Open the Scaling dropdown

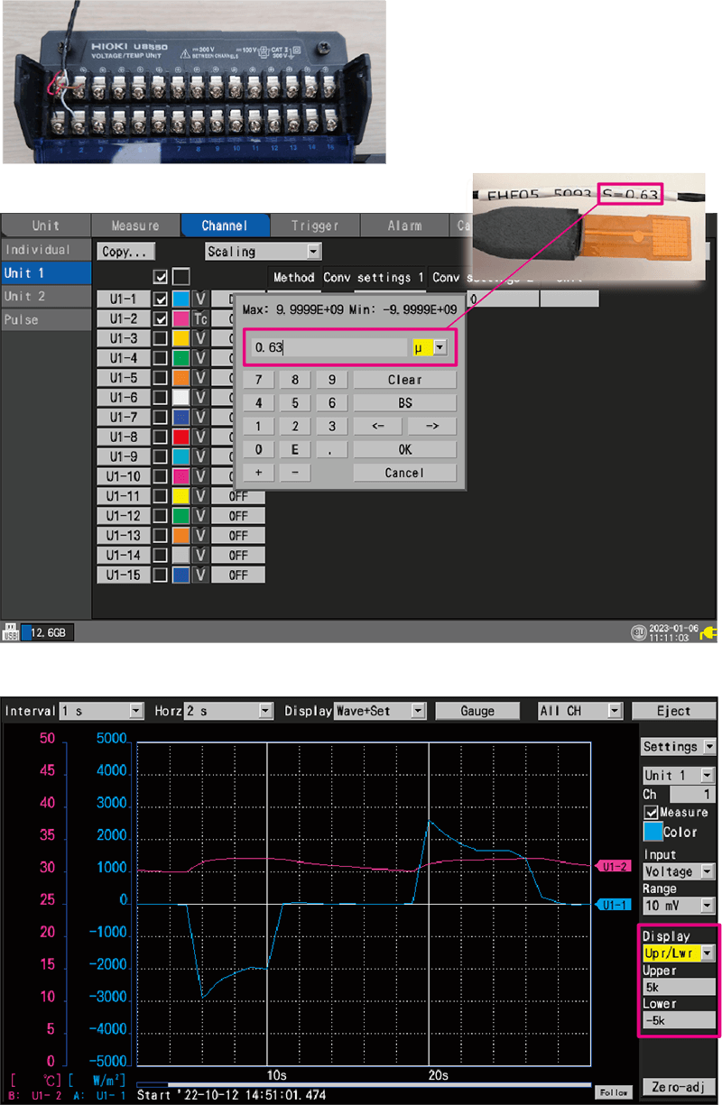pos(263,252)
